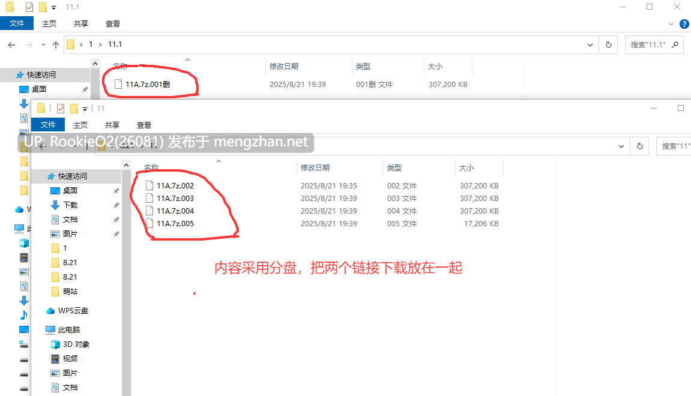
Task: Refresh the 11 window
Action: (x=640, y=146)
